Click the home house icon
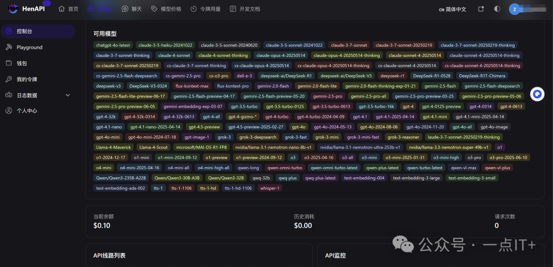 tap(62, 9)
